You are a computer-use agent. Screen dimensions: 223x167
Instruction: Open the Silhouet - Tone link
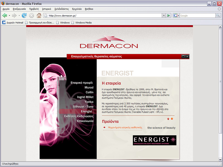coord(83,107)
